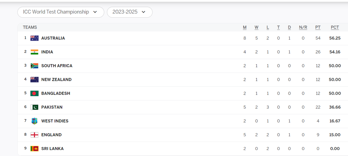Select the SRI LANKA team name
The image size is (348, 156).
click(x=52, y=149)
